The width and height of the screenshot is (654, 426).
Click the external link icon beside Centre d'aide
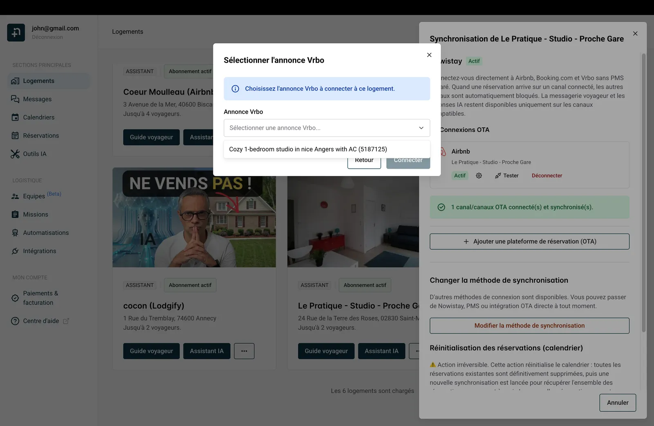[x=66, y=321]
